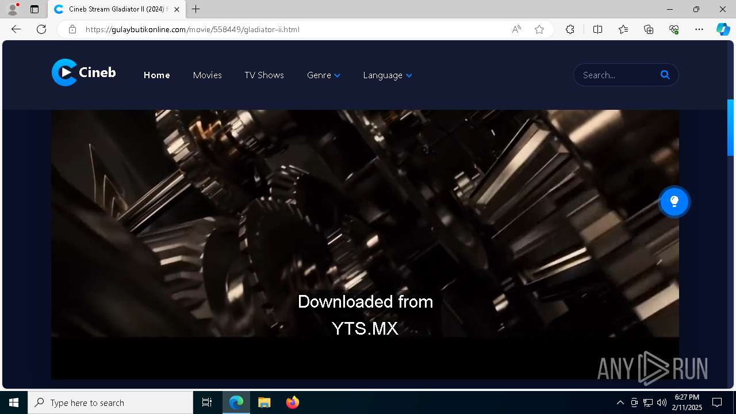This screenshot has width=736, height=414.
Task: Click the video player area
Action: [365, 244]
